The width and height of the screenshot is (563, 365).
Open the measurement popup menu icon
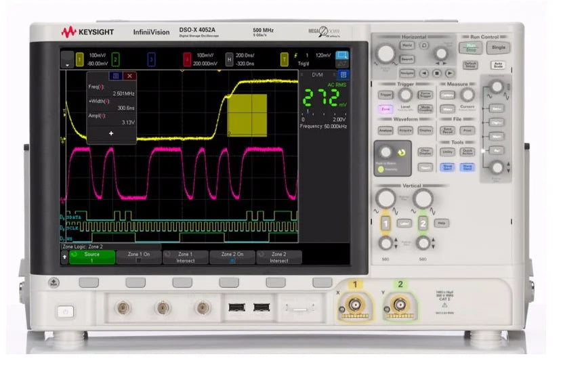click(116, 76)
